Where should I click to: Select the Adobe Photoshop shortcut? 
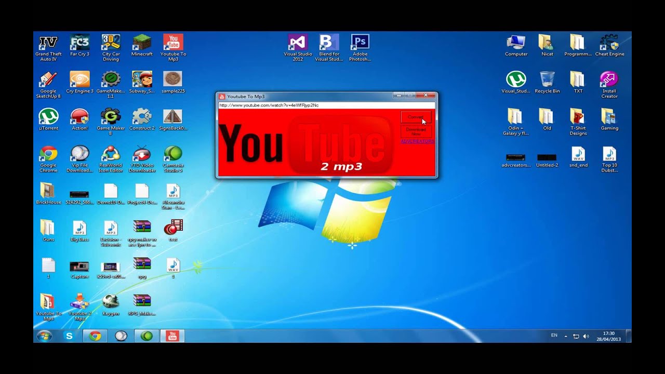pos(360,48)
